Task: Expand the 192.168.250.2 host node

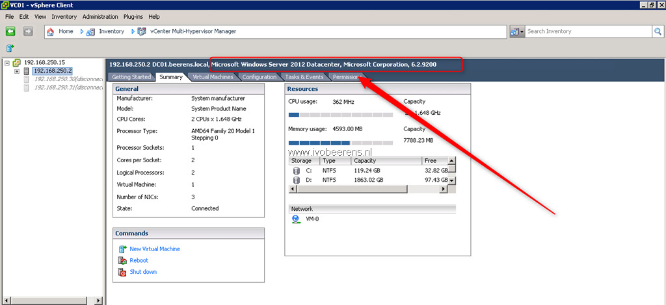Action: click(x=17, y=71)
